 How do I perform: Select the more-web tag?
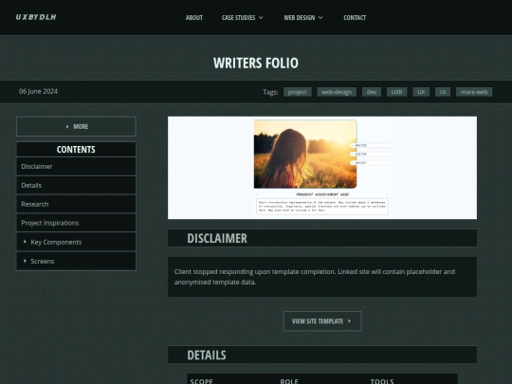pyautogui.click(x=474, y=92)
